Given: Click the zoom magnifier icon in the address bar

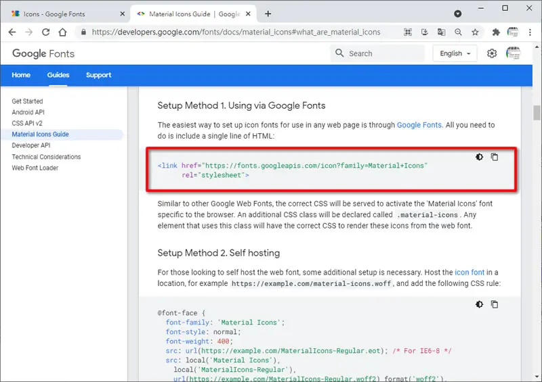Looking at the screenshot, I should pyautogui.click(x=459, y=32).
